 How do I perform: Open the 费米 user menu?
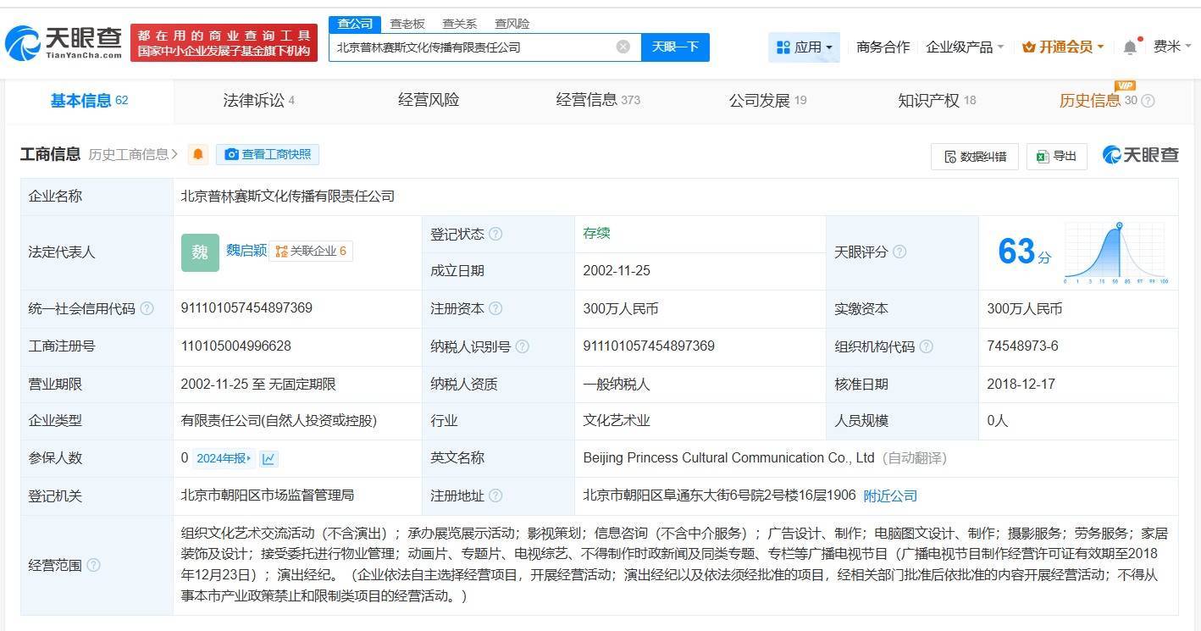[1171, 47]
